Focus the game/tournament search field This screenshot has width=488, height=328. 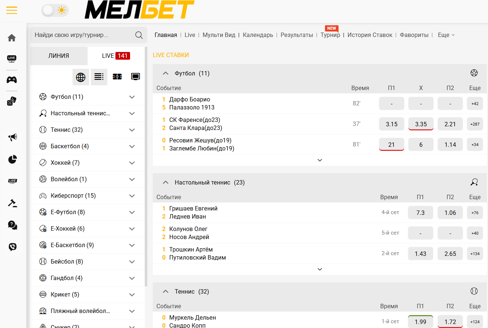point(89,35)
